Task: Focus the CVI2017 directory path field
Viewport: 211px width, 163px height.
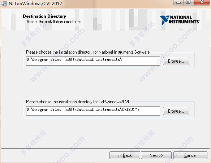Action: (x=93, y=111)
